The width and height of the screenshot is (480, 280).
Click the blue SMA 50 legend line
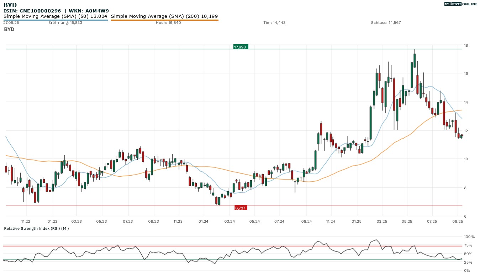56,20
